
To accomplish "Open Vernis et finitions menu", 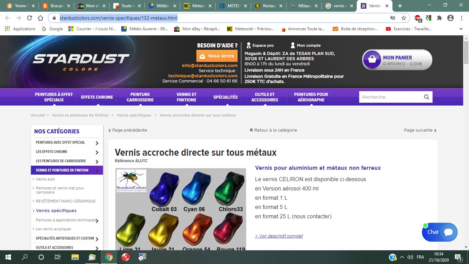I will pyautogui.click(x=186, y=97).
